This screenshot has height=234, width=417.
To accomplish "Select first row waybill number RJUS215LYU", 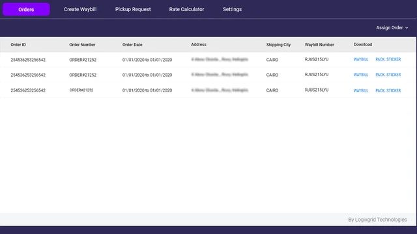I will 317,59.
